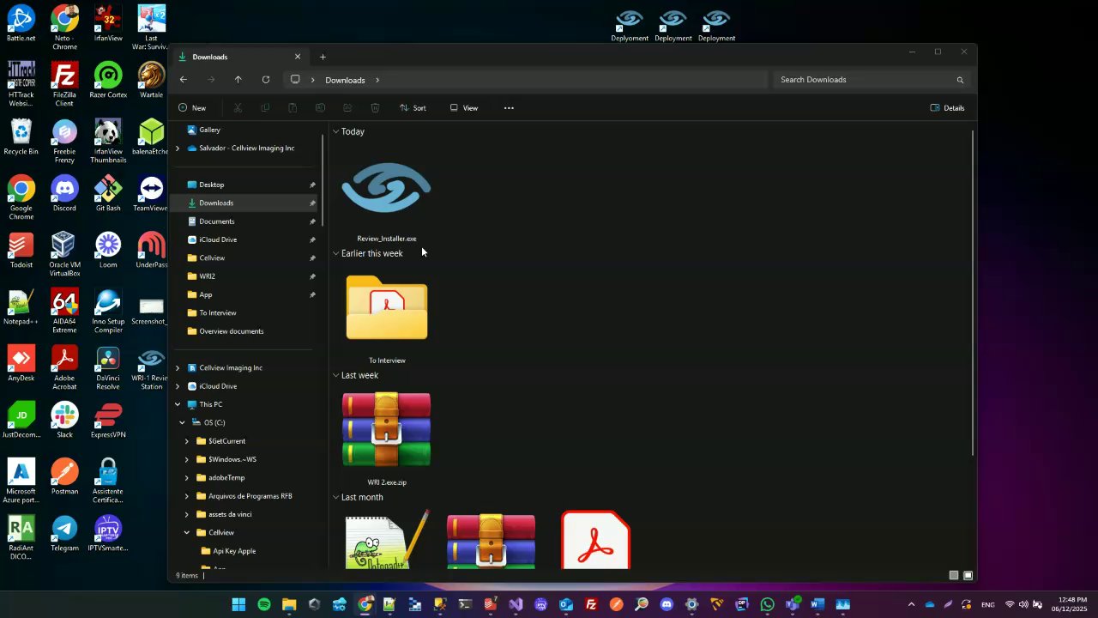Screen dimensions: 1098x618
Task: Select the Telegram desktop icon
Action: click(64, 534)
